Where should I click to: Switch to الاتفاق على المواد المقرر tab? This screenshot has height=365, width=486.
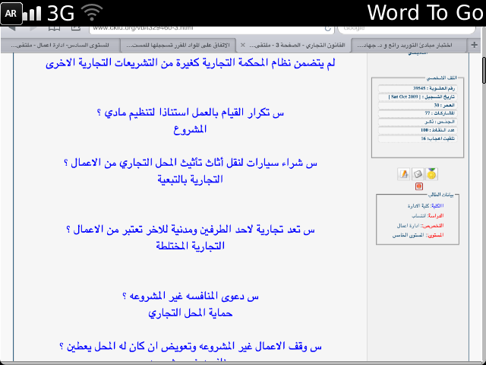point(178,46)
